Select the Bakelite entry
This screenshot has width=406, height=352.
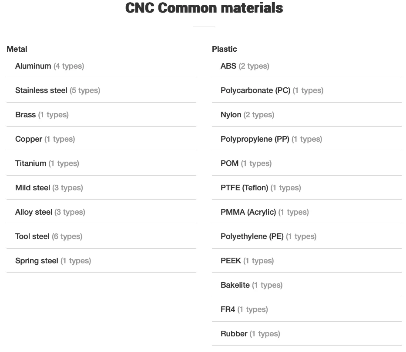click(x=307, y=285)
